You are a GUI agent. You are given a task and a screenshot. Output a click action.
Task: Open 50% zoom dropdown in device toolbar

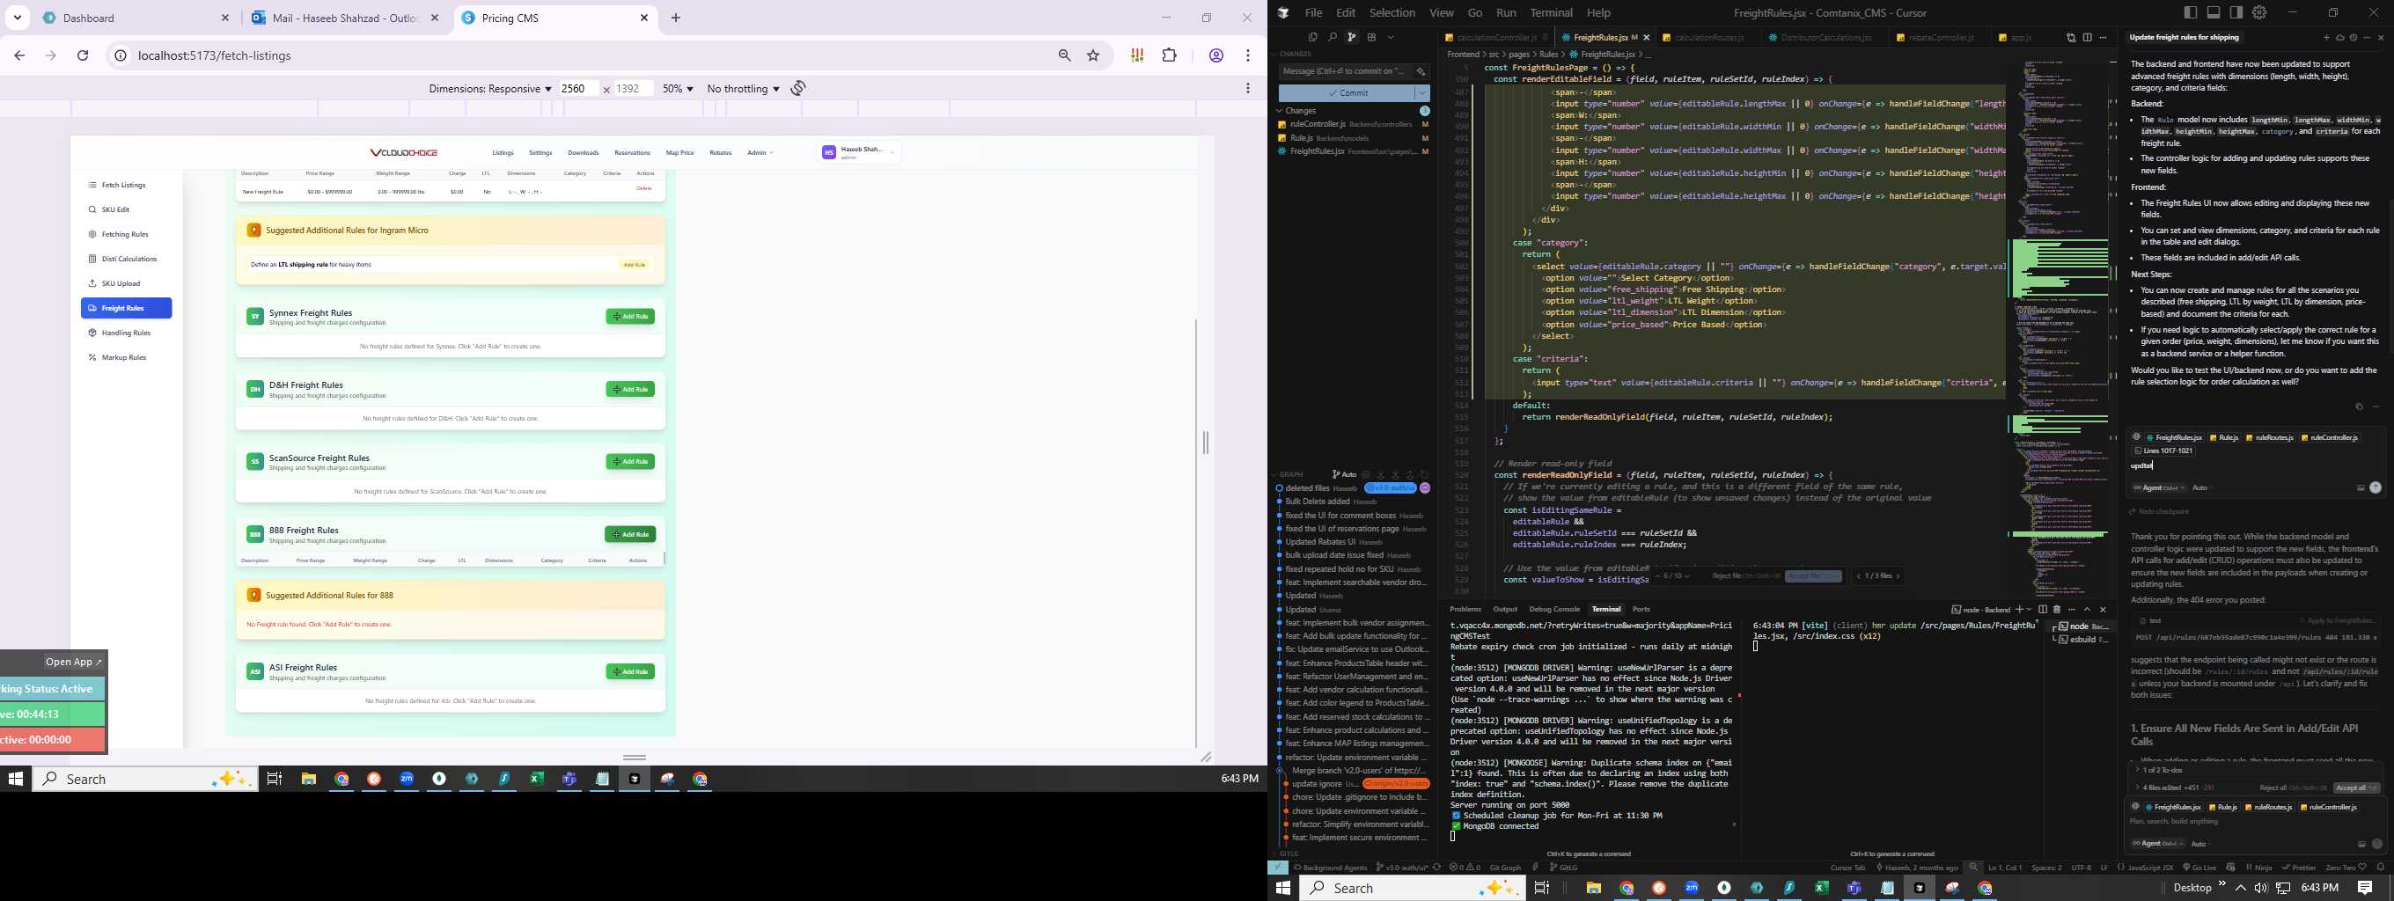click(678, 88)
